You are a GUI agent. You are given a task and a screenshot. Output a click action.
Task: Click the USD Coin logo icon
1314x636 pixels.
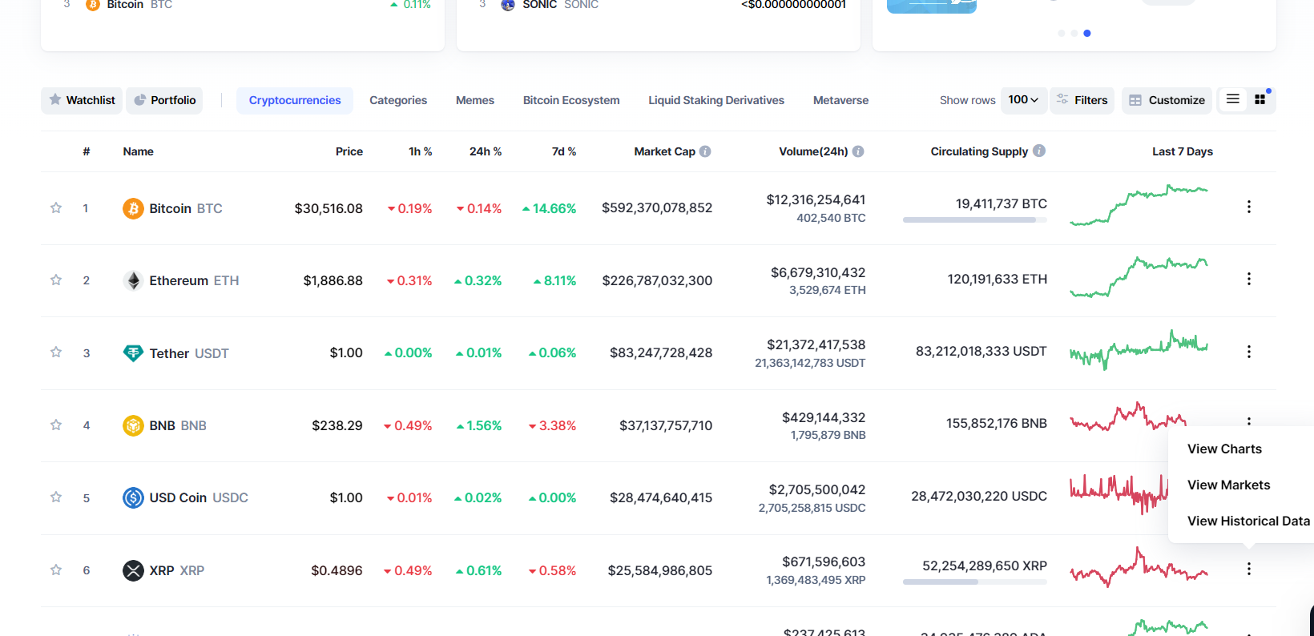[x=133, y=497]
